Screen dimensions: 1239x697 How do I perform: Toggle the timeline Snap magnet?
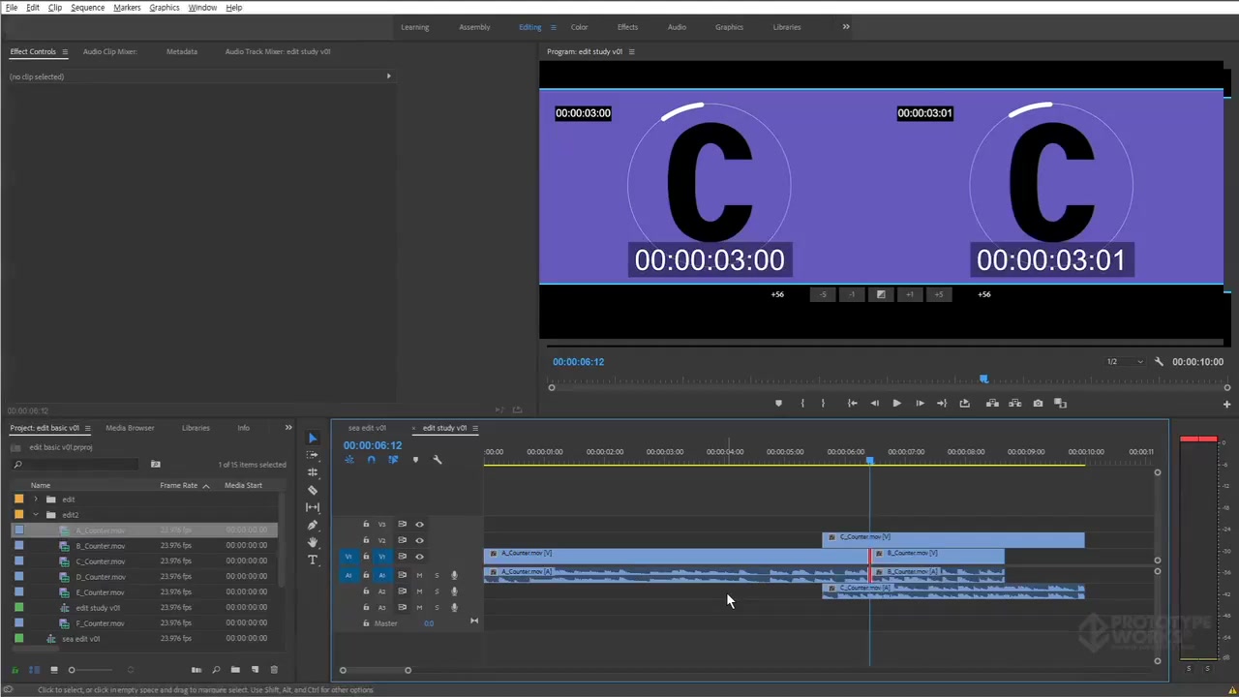pos(371,460)
